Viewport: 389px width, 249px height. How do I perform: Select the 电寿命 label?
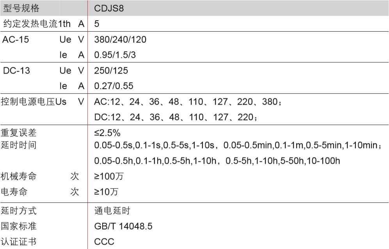click(14, 192)
